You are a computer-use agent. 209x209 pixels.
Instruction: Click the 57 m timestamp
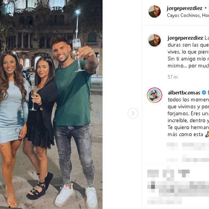[x=172, y=77]
